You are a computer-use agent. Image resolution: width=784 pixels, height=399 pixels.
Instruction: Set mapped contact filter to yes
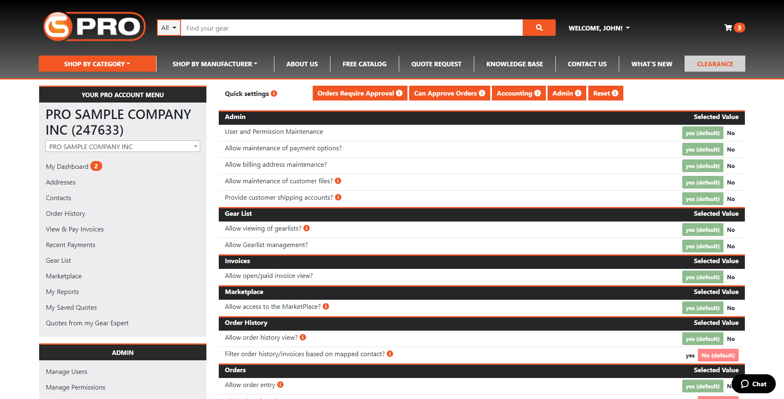coord(690,355)
